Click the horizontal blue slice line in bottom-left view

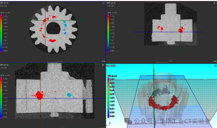53,98
